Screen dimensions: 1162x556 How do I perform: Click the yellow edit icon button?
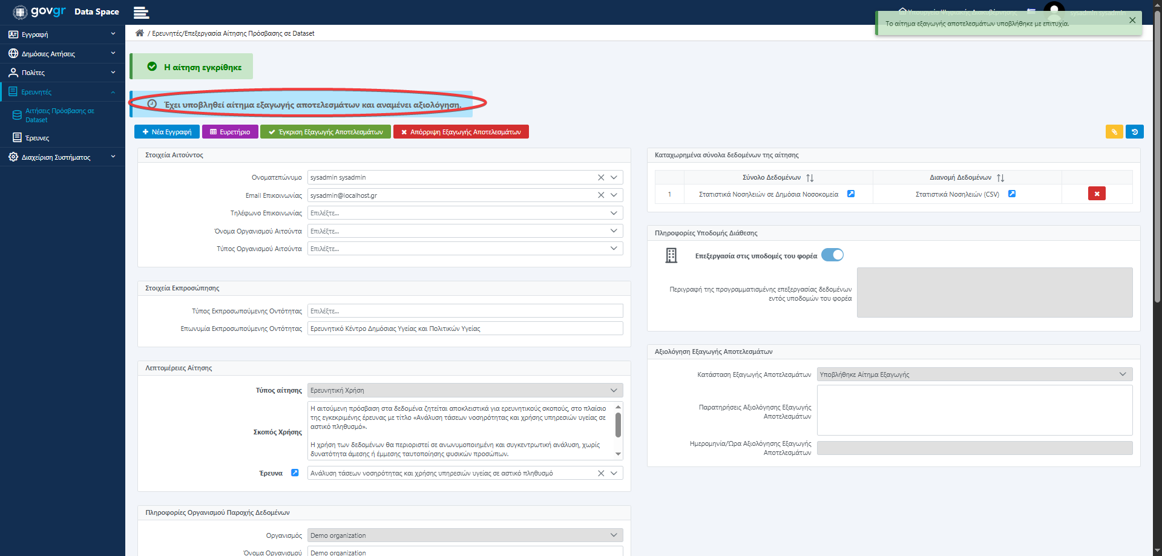tap(1114, 132)
